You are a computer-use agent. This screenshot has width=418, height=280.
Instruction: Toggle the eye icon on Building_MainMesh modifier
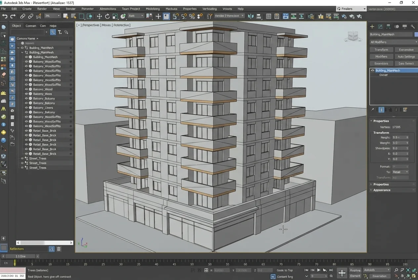point(372,70)
